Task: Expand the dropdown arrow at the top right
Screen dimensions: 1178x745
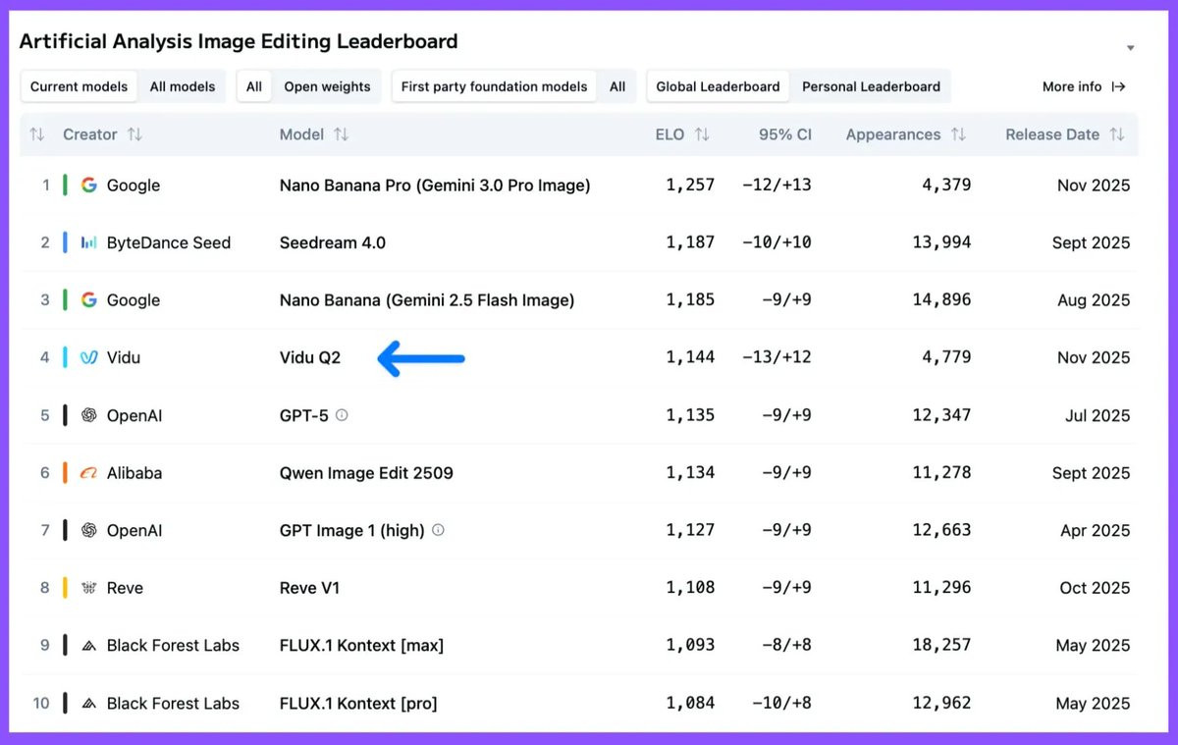Action: (1130, 48)
